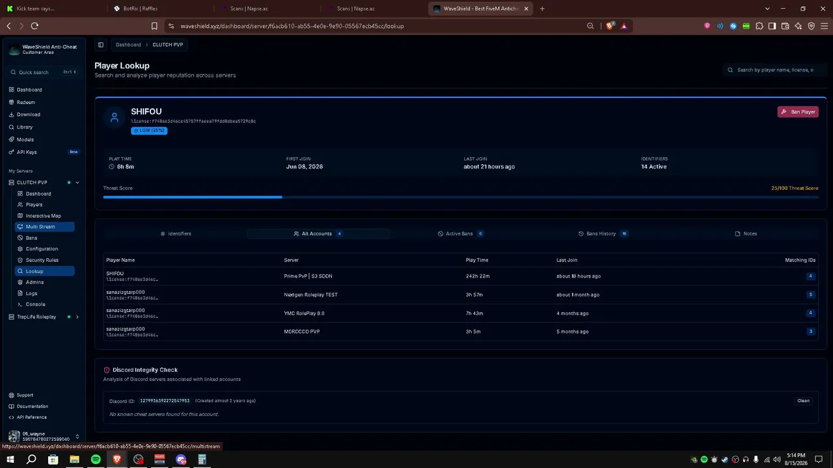The width and height of the screenshot is (833, 468).
Task: Open Spotify from the taskbar
Action: coord(96,460)
